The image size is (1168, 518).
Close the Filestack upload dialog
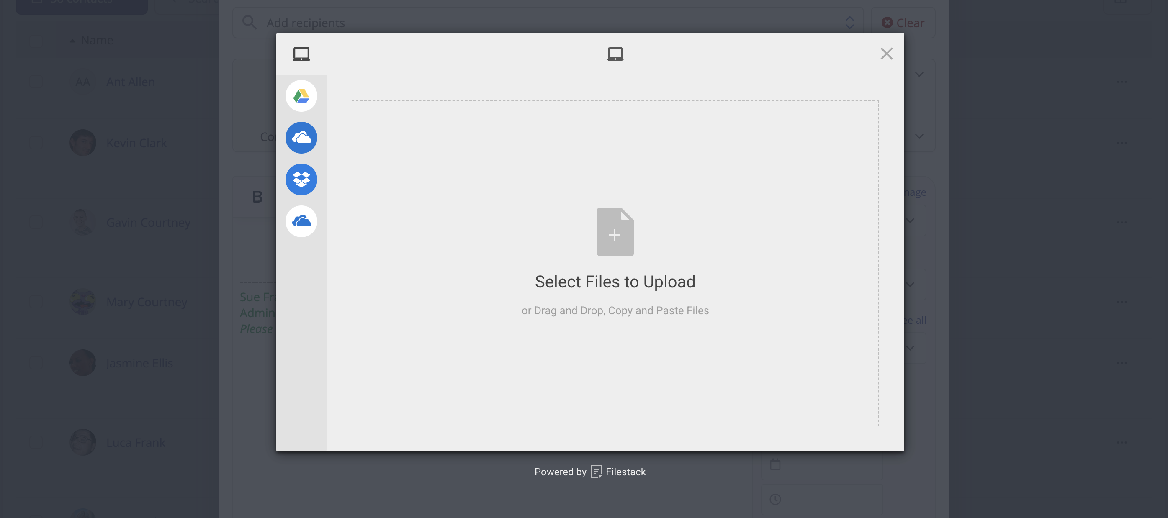point(886,54)
